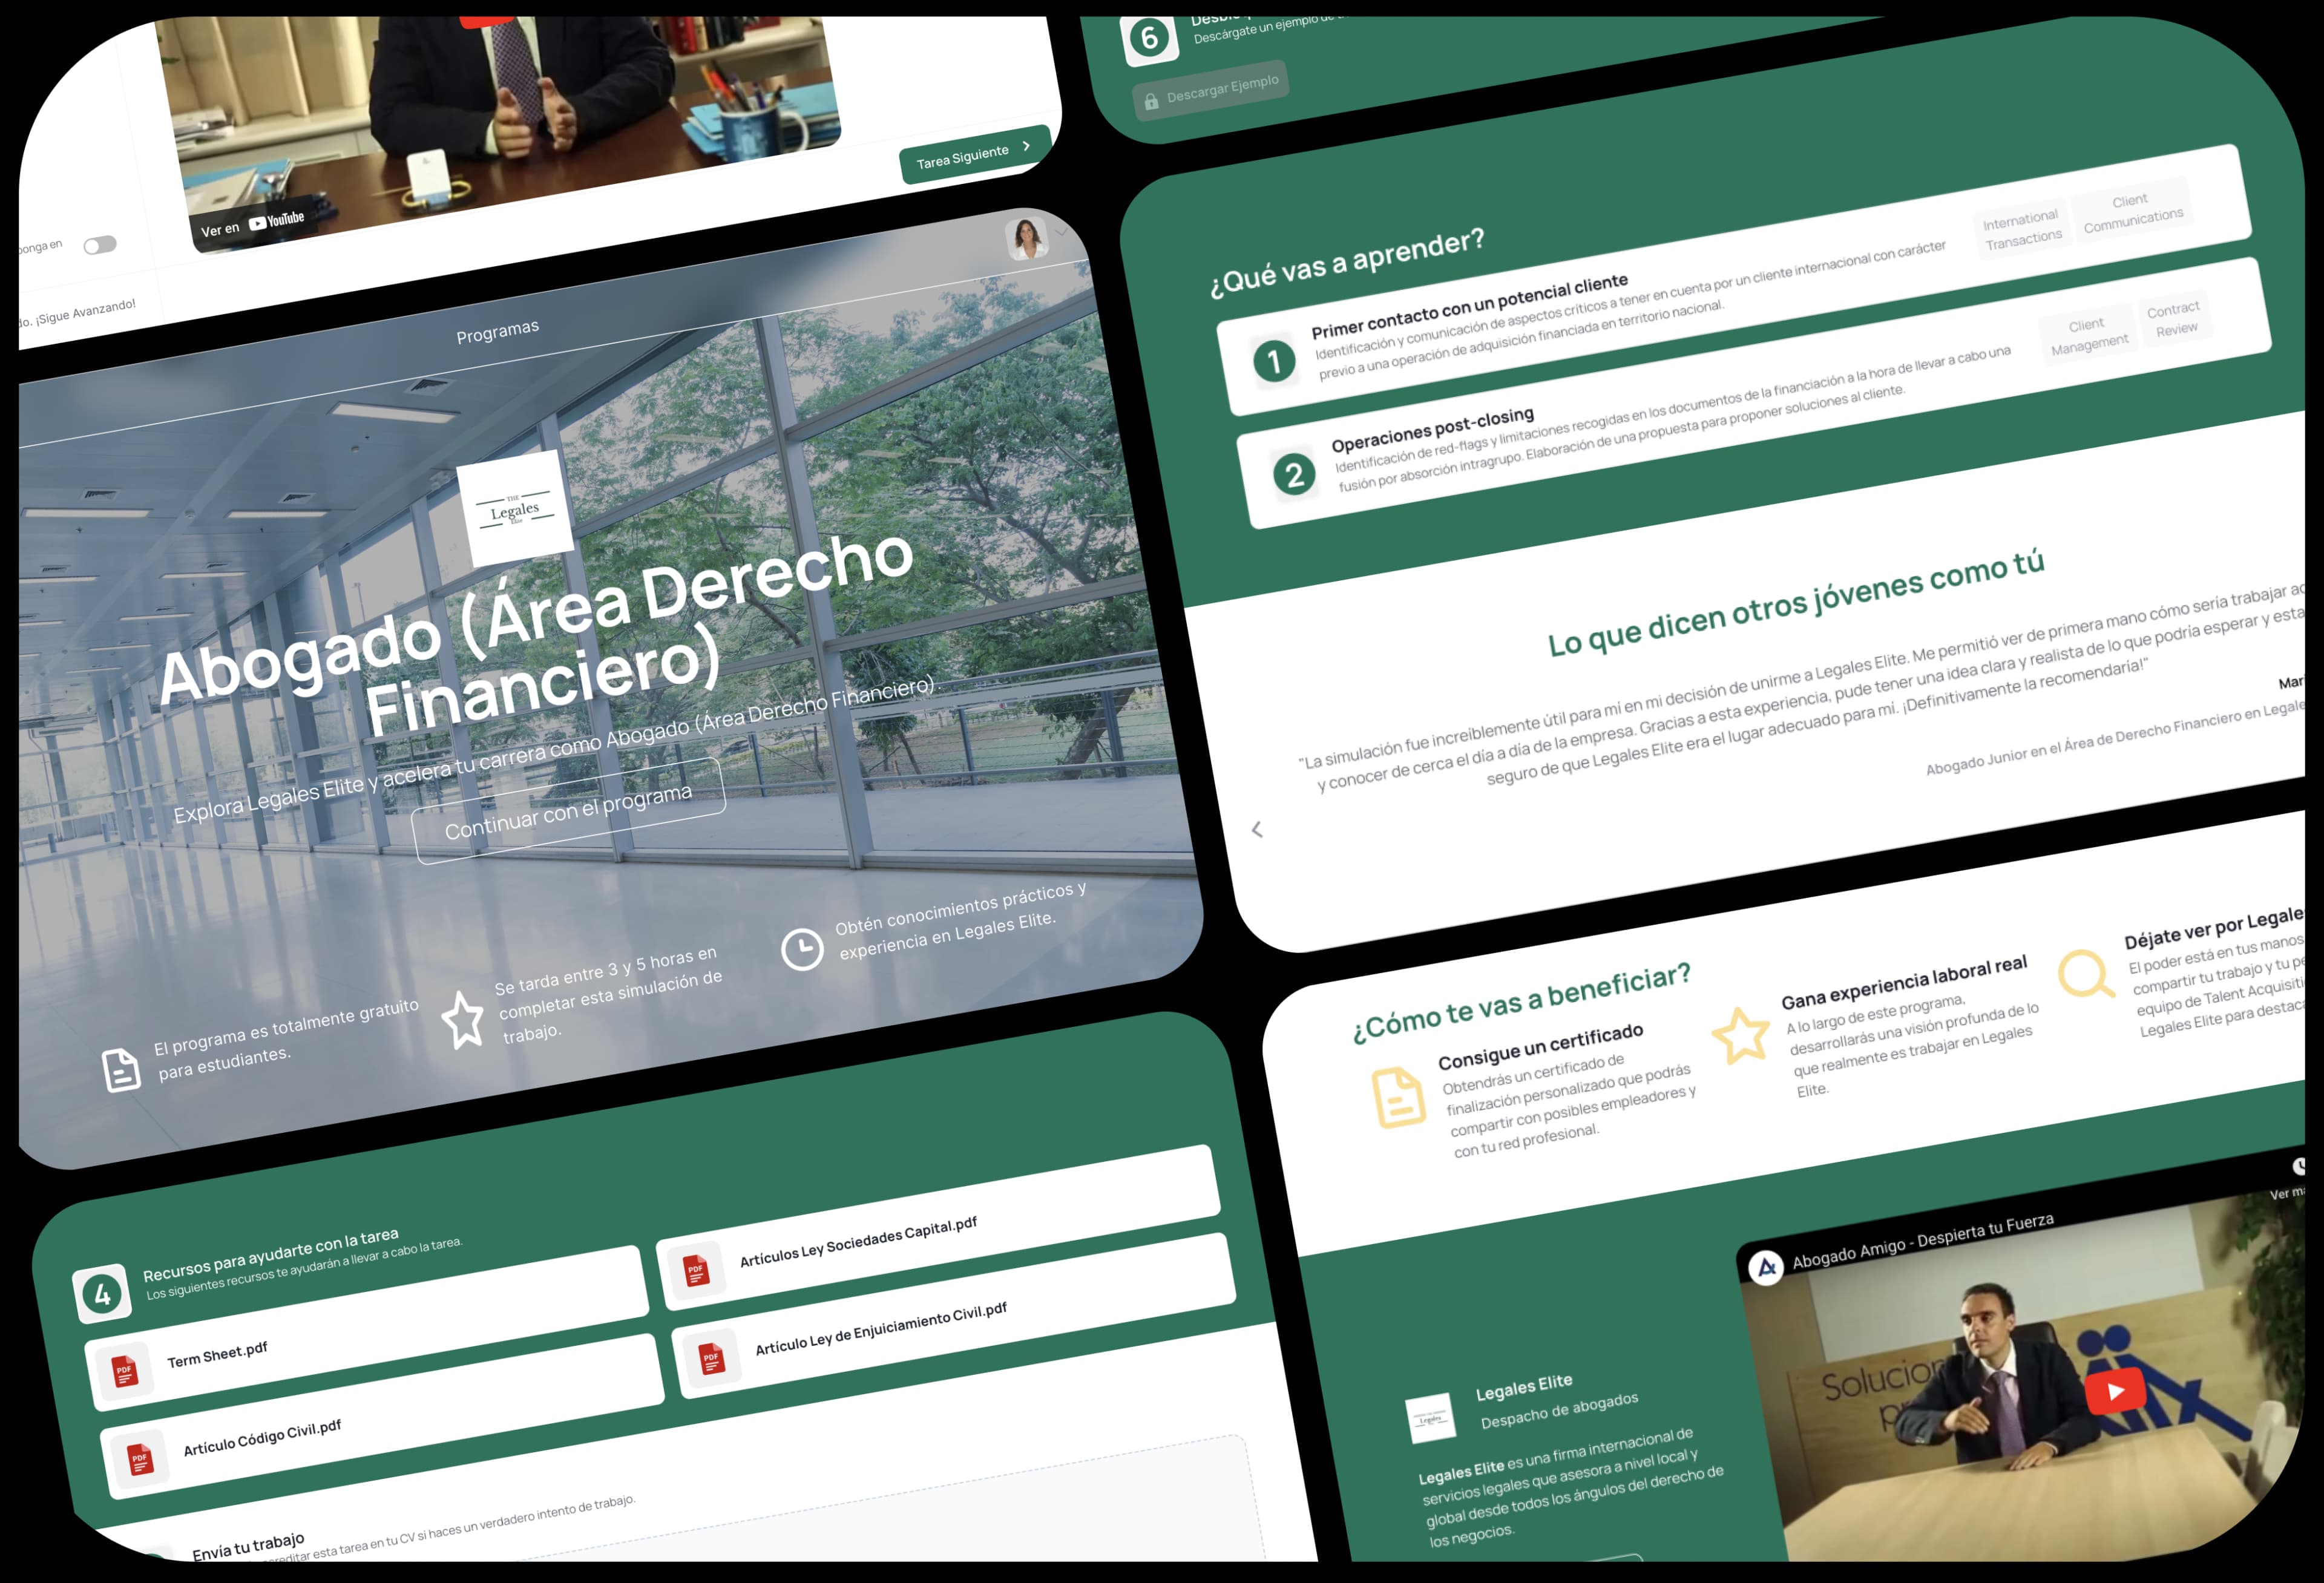Click Continuar con el programa button
This screenshot has width=2324, height=1583.
[x=568, y=811]
